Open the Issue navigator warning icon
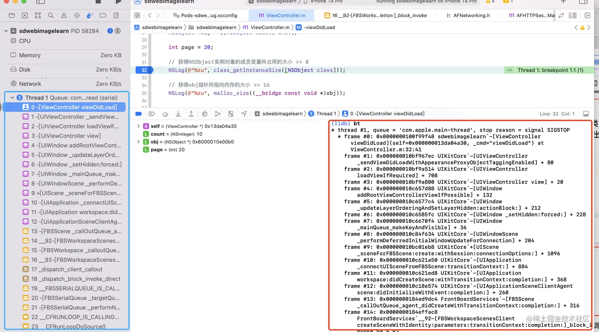This screenshot has height=332, width=599. pos(64,15)
